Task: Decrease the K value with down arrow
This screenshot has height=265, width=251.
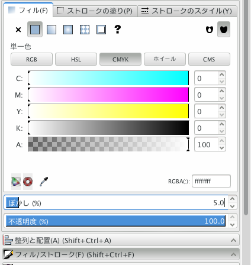Action: click(222, 131)
